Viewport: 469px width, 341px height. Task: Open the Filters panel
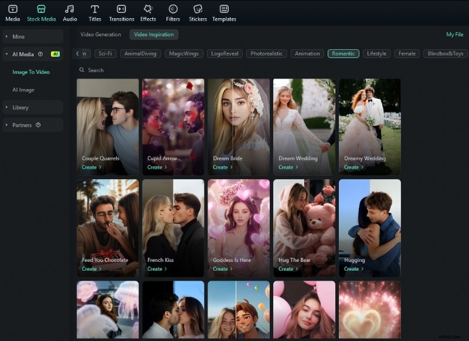pyautogui.click(x=172, y=12)
